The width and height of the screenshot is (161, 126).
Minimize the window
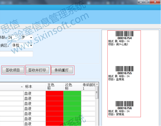point(141,2)
